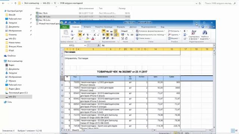
Task: Open Рабочий стол in Quick access
Action: pos(15,19)
